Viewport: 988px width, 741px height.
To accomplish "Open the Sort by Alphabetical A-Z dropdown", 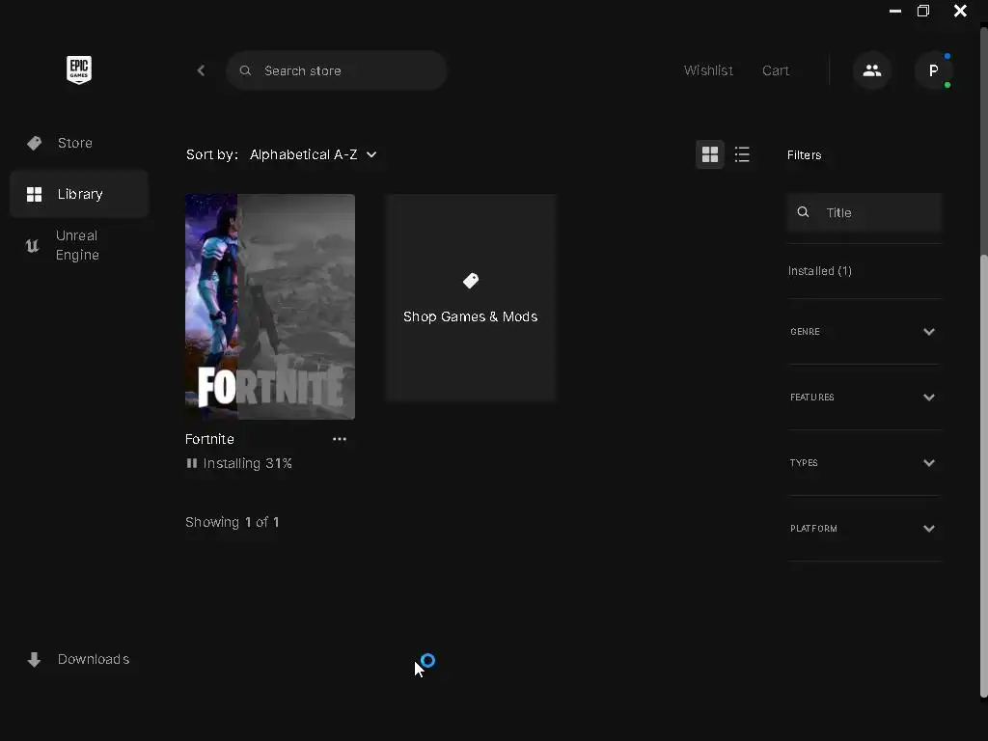I will tap(314, 154).
